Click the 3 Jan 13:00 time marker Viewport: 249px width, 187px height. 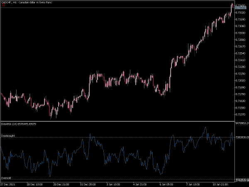pyautogui.click(x=113, y=184)
